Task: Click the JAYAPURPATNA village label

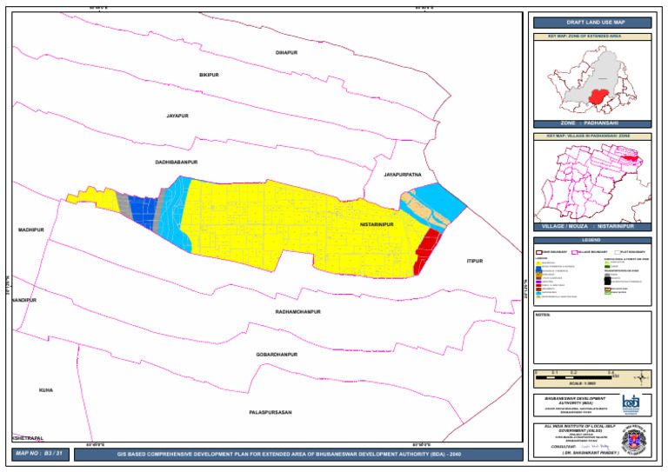Action: pos(403,175)
